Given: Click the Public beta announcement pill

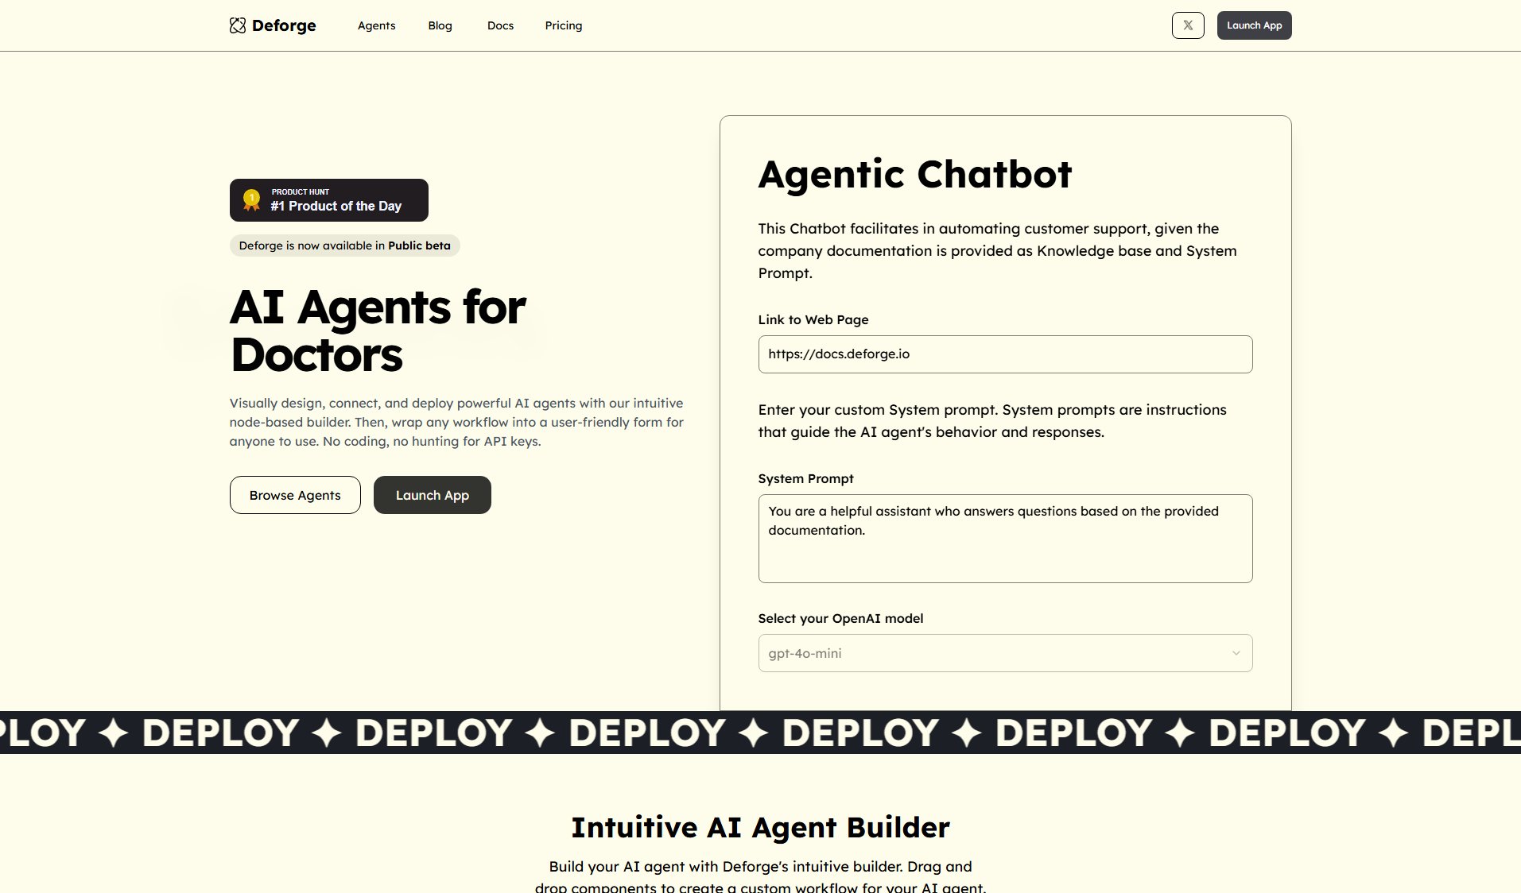Looking at the screenshot, I should [x=344, y=245].
